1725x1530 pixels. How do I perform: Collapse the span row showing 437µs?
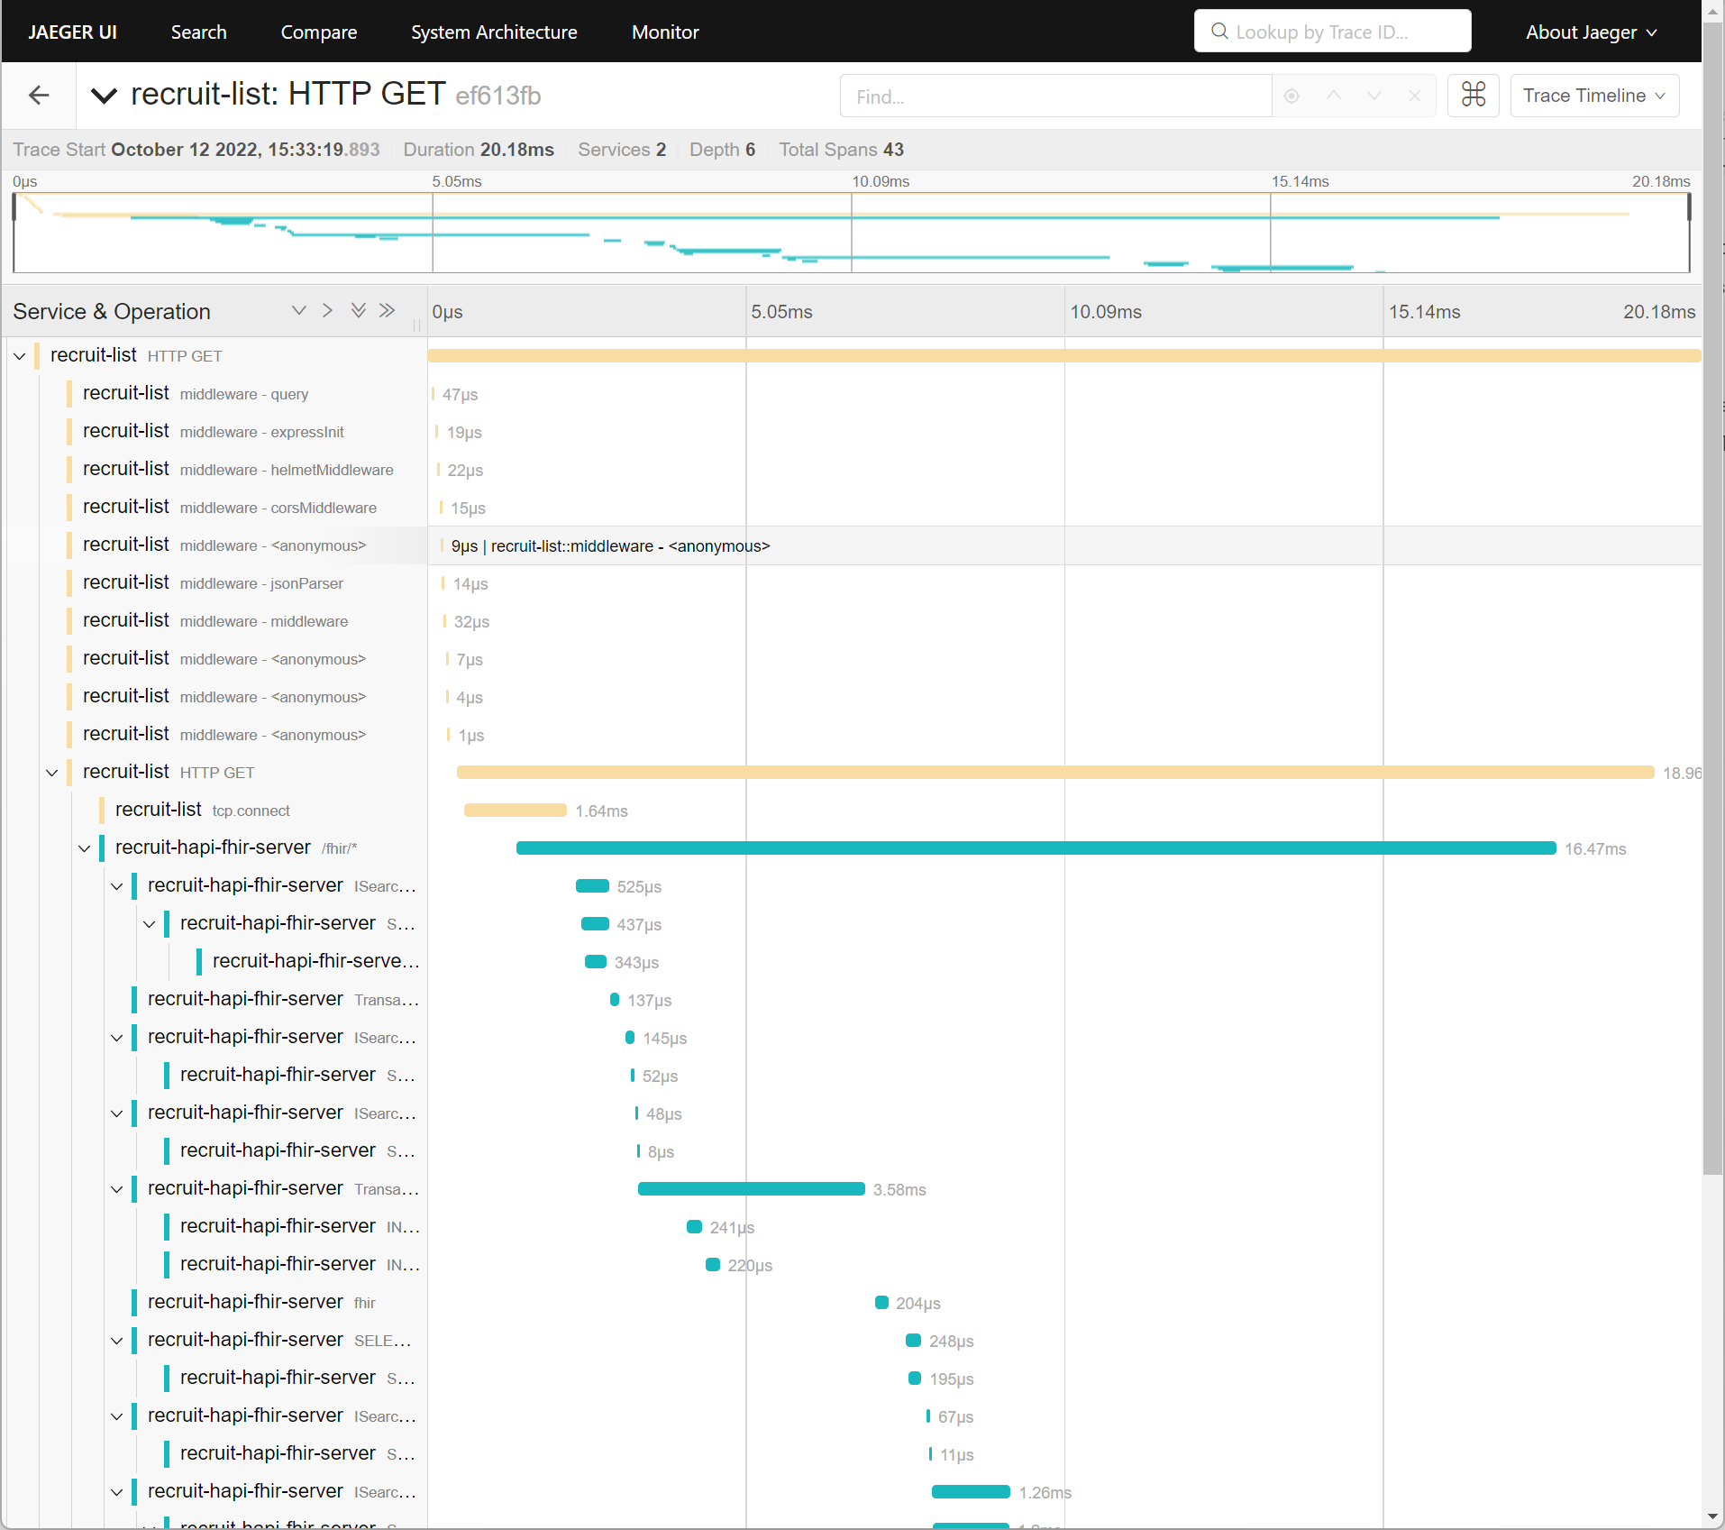[x=149, y=924]
